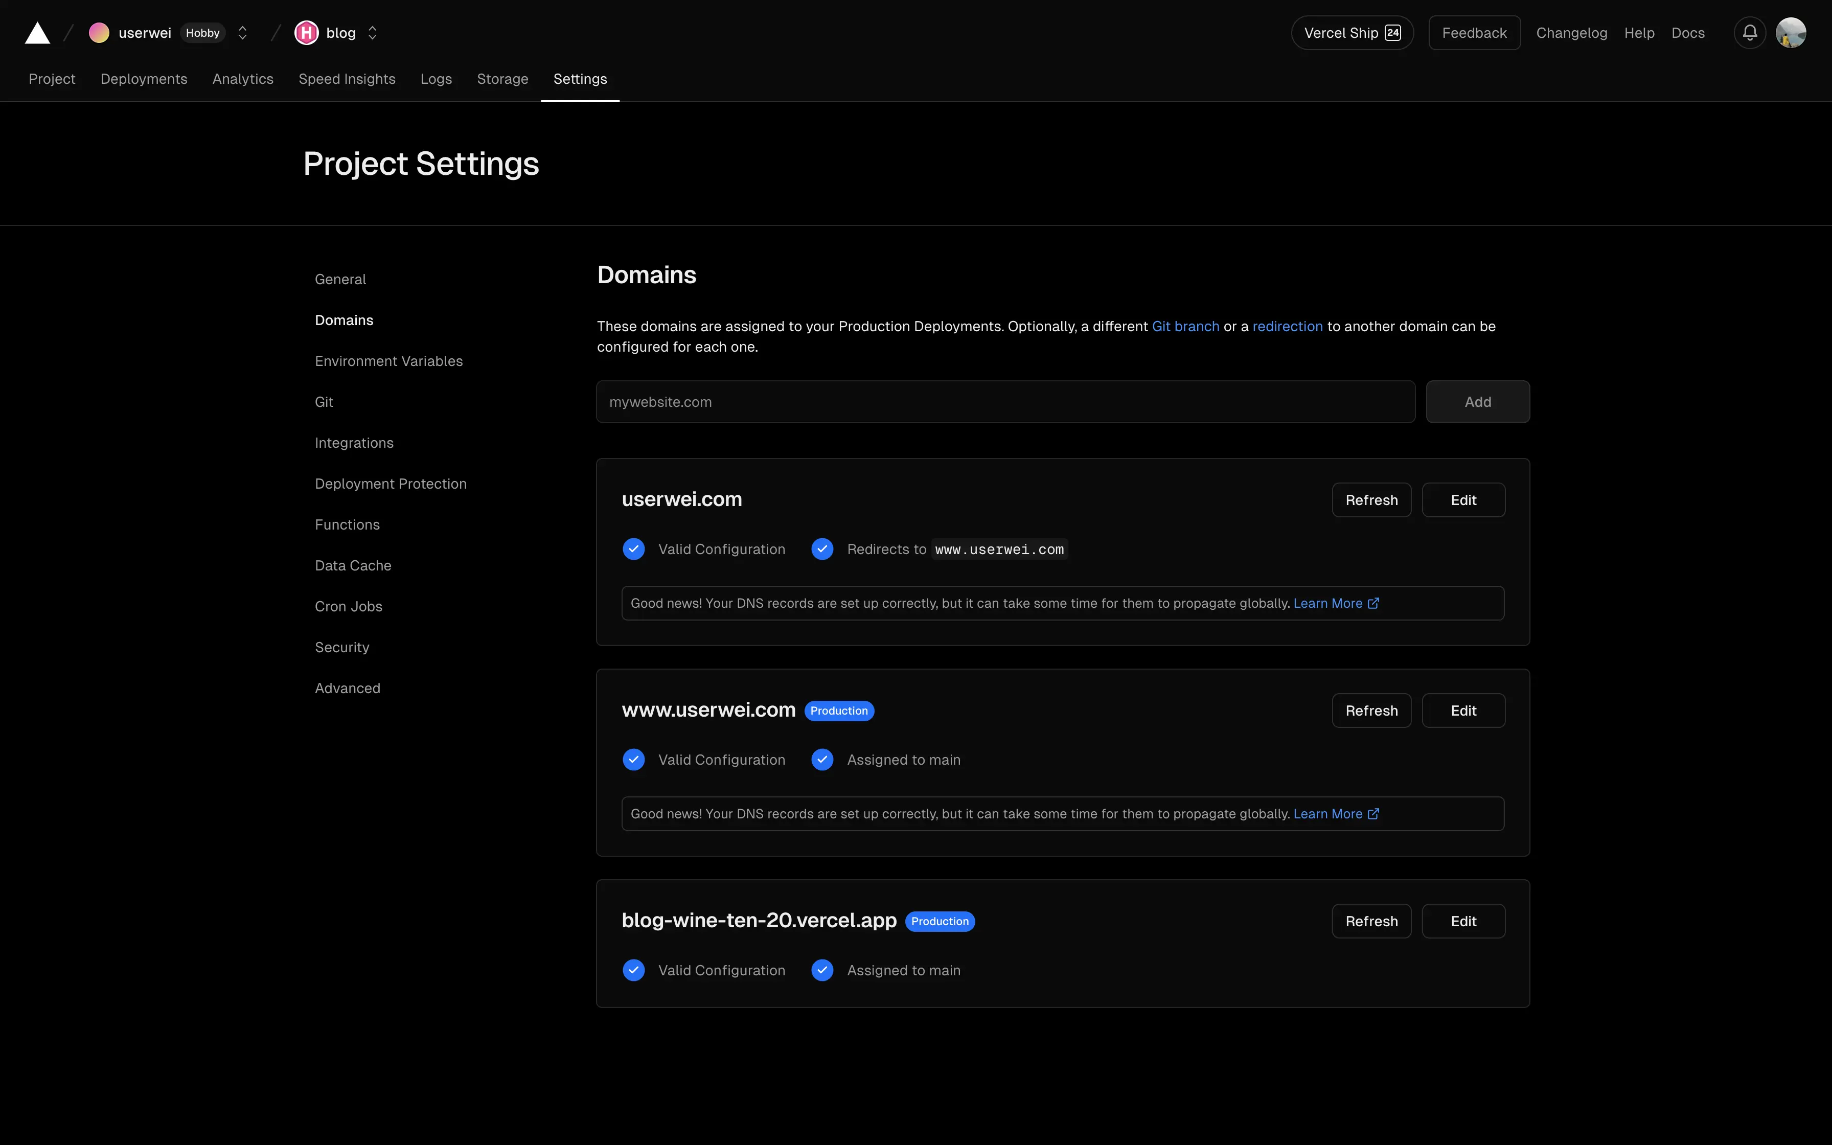
Task: Select the Settings tab
Action: click(580, 79)
